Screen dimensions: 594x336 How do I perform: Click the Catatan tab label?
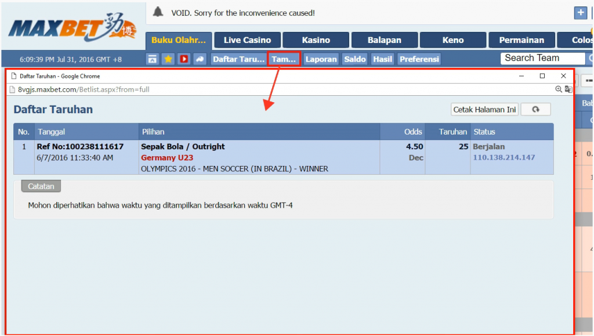pyautogui.click(x=41, y=186)
